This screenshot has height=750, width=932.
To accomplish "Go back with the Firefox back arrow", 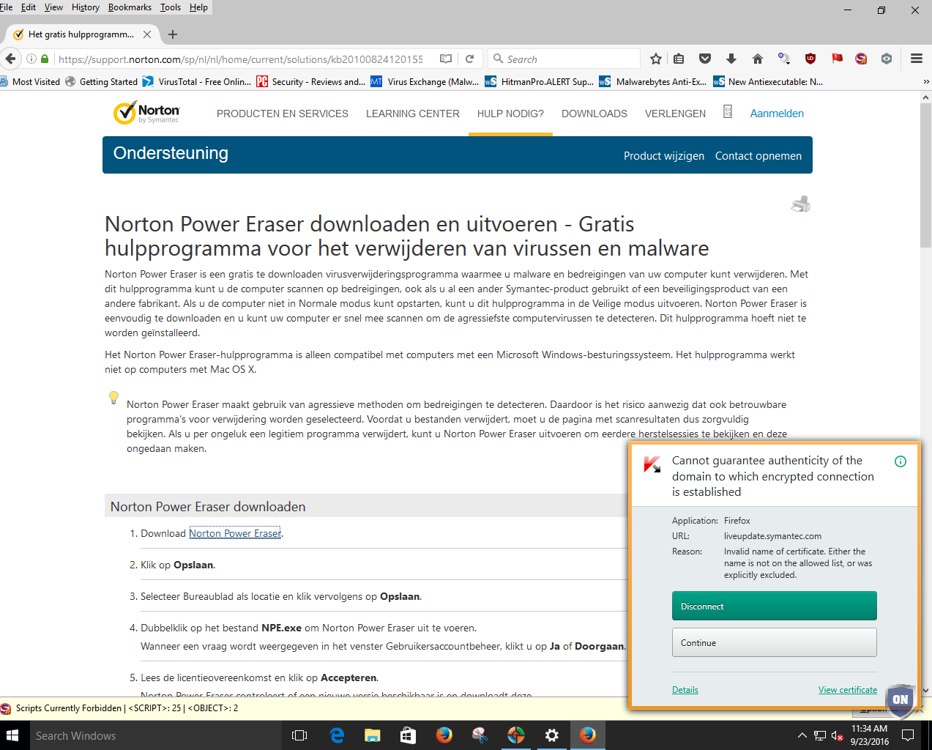I will [x=10, y=59].
